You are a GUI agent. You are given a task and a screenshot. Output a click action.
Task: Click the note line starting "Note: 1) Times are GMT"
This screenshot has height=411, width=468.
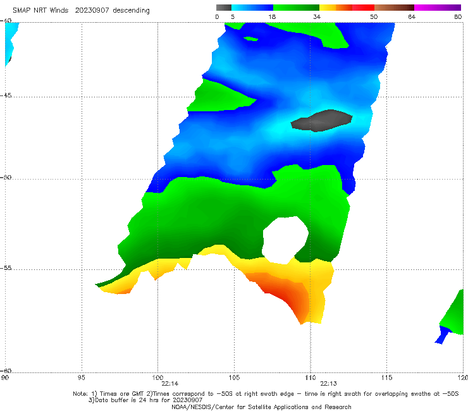pyautogui.click(x=266, y=394)
